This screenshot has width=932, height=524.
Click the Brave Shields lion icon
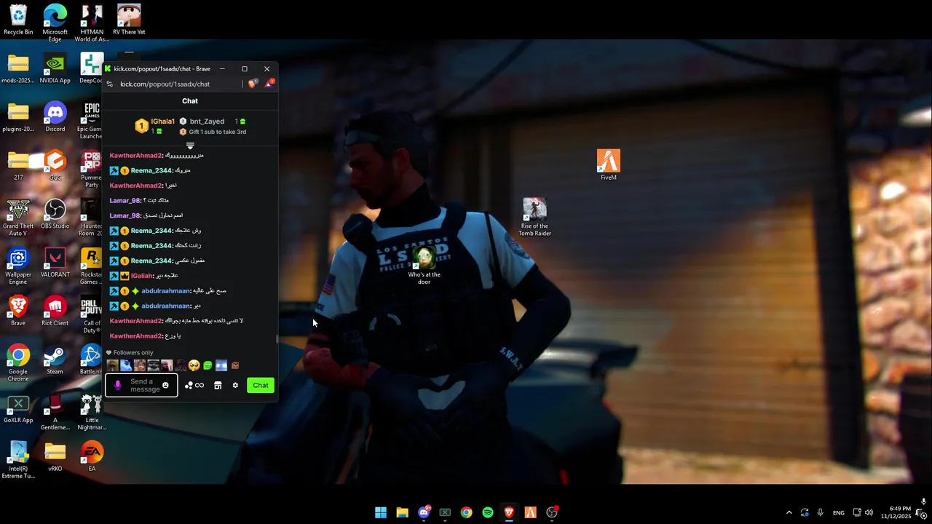[253, 84]
